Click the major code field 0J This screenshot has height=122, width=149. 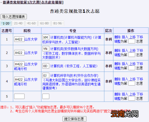pos(46,75)
